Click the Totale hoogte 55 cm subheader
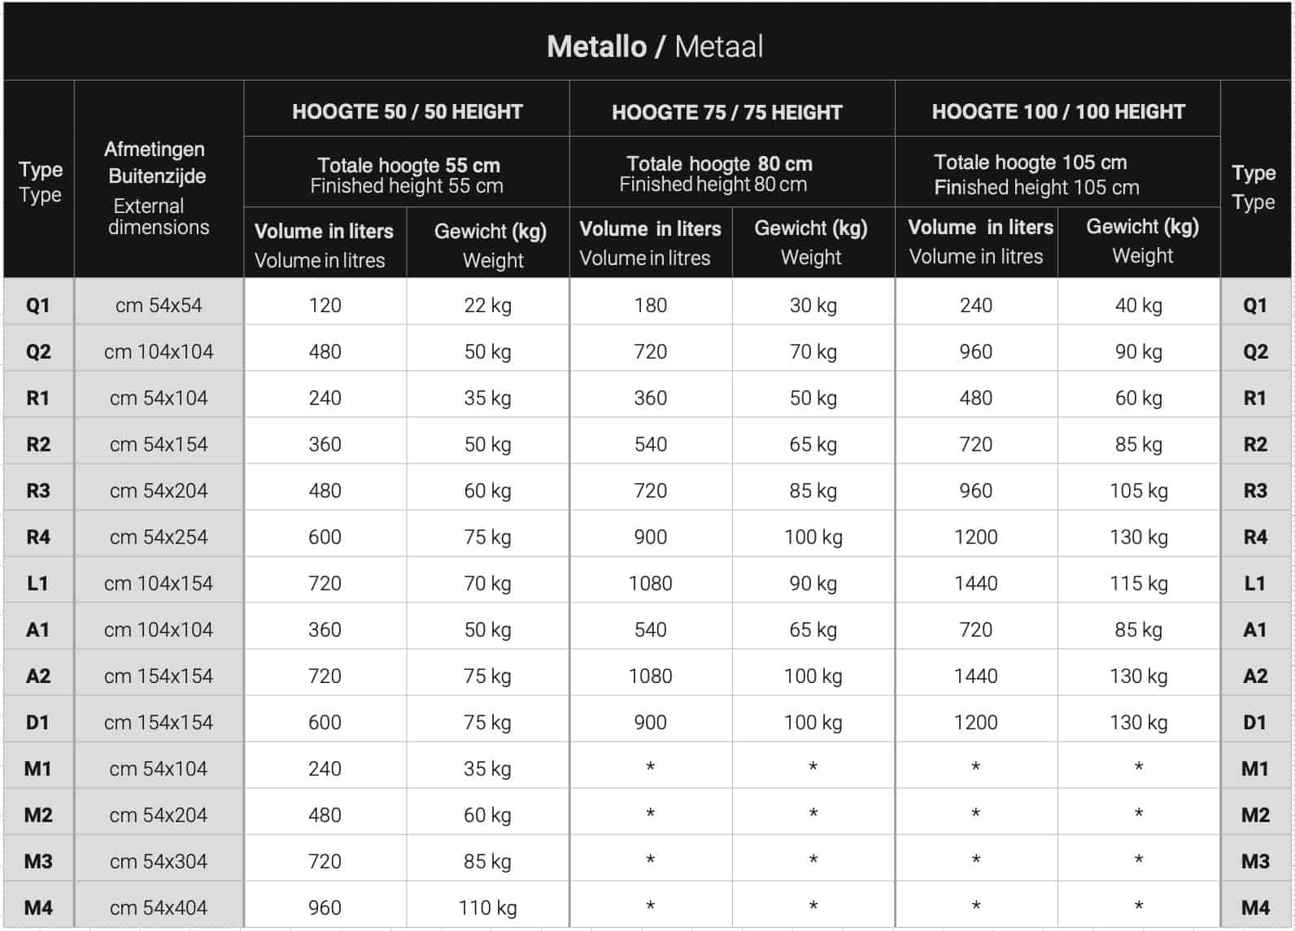Viewport: 1295px width, 931px height. tap(408, 165)
